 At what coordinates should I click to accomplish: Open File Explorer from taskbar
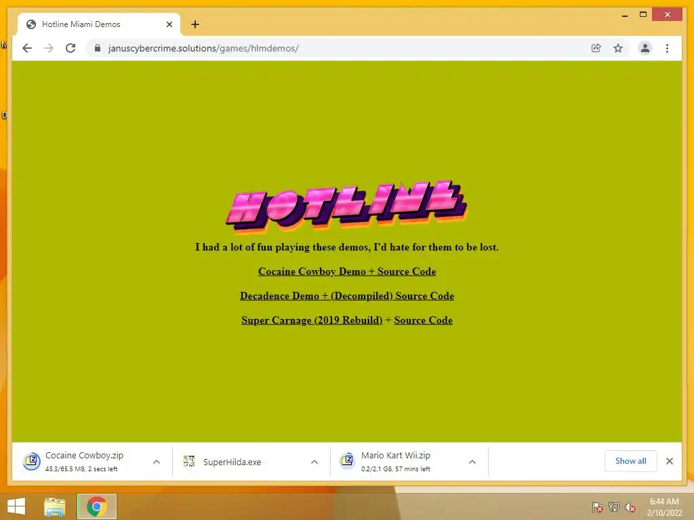tap(55, 506)
